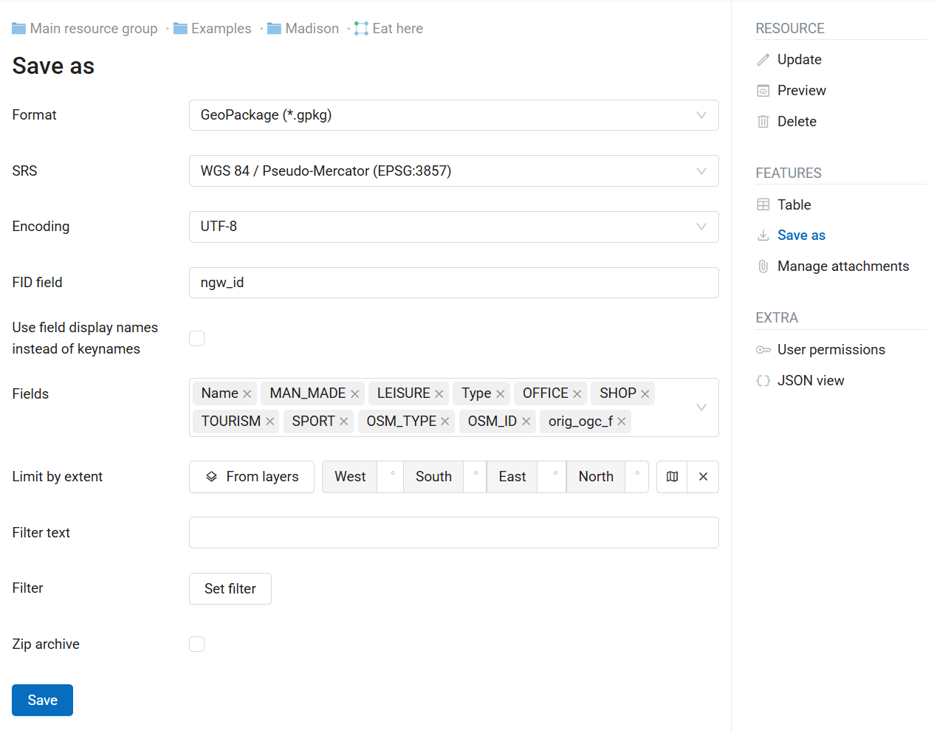Image resolution: width=937 pixels, height=733 pixels.
Task: Toggle the Zip archive checkbox
Action: pos(197,644)
